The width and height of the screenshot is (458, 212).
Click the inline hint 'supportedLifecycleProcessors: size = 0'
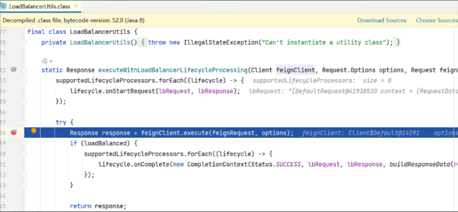[x=322, y=81]
